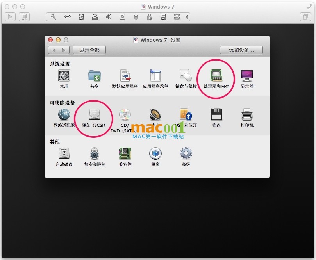Image resolution: width=316 pixels, height=260 pixels.
Task: Click the camera toolbar icon
Action: click(x=122, y=17)
